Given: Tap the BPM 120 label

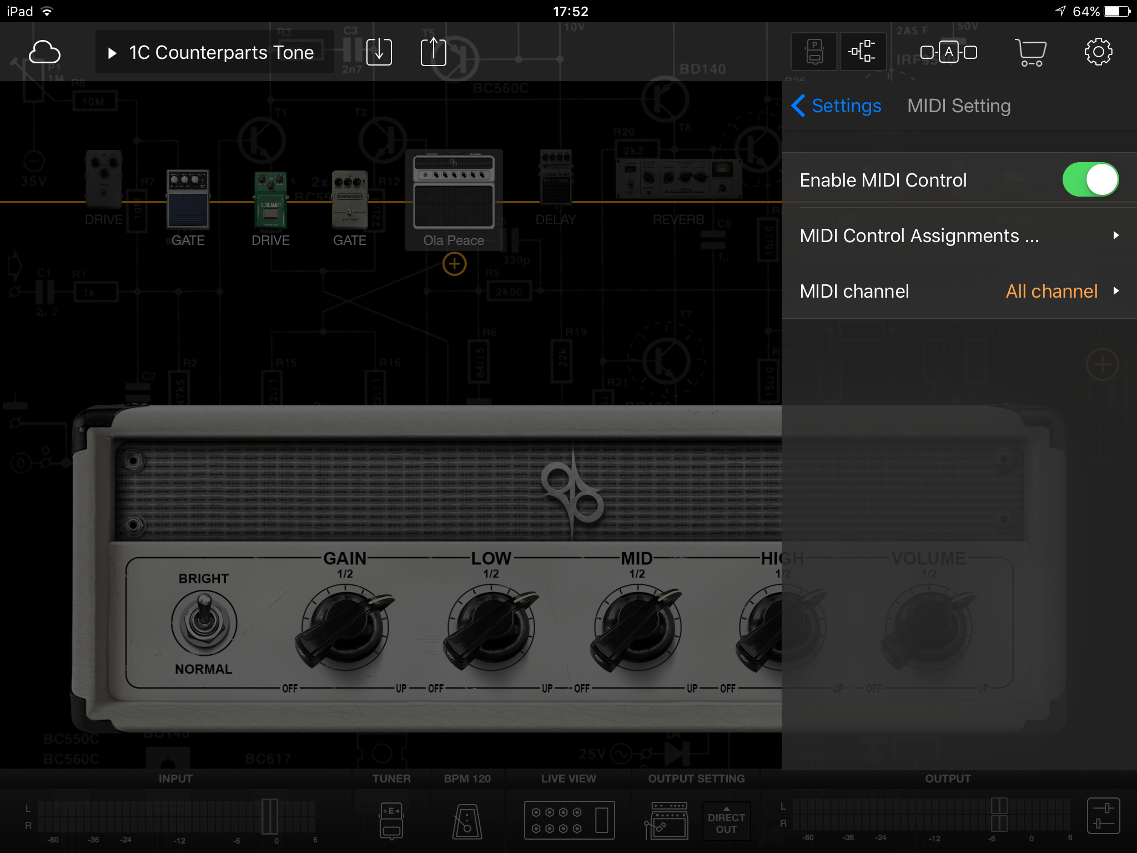Looking at the screenshot, I should pos(467,779).
